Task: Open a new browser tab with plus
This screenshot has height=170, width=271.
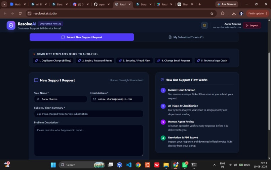Action: pyautogui.click(x=200, y=4)
